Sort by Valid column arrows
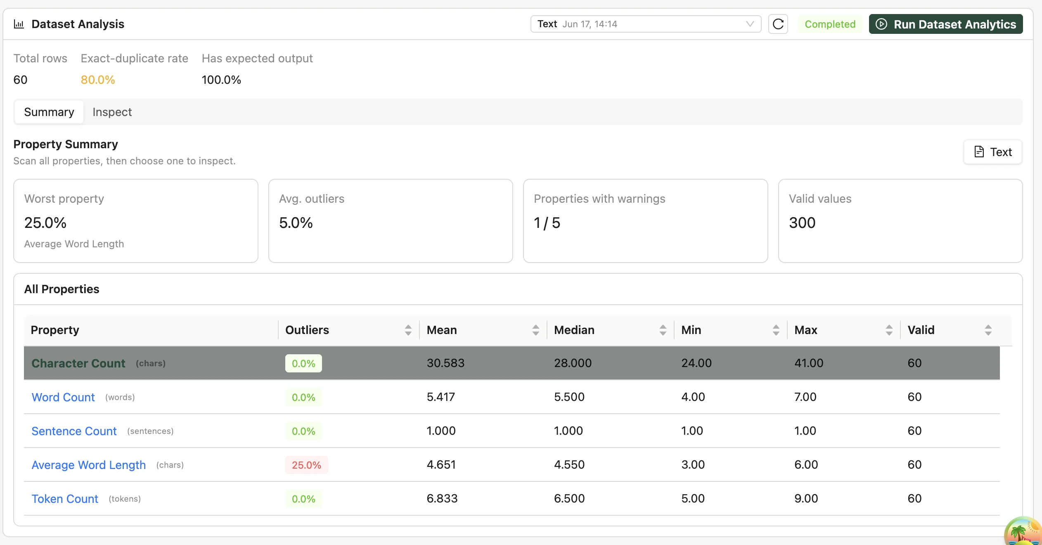The height and width of the screenshot is (545, 1042). click(x=988, y=330)
